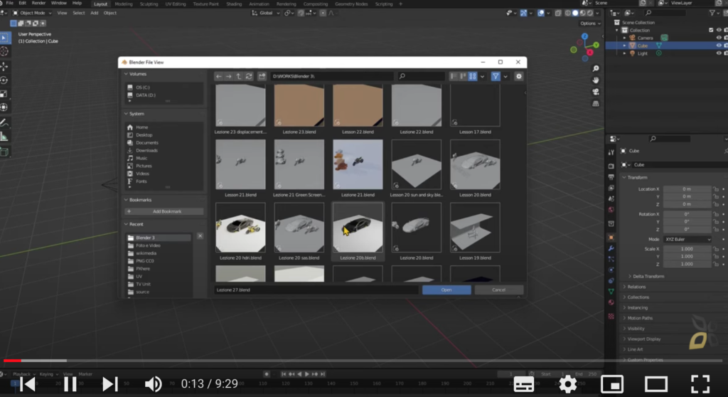Image resolution: width=728 pixels, height=397 pixels.
Task: Open miniplayer mode
Action: [612, 384]
